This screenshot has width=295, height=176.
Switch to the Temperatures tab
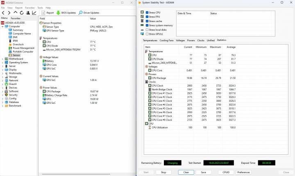tap(150, 40)
